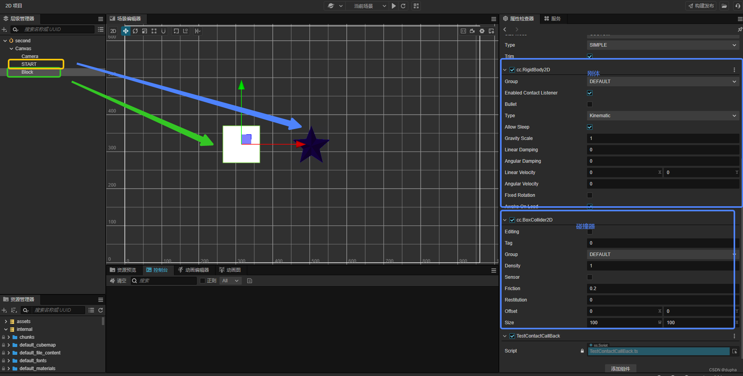Image resolution: width=743 pixels, height=376 pixels.
Task: Toggle the 正则 regex checkbox in console
Action: point(203,281)
